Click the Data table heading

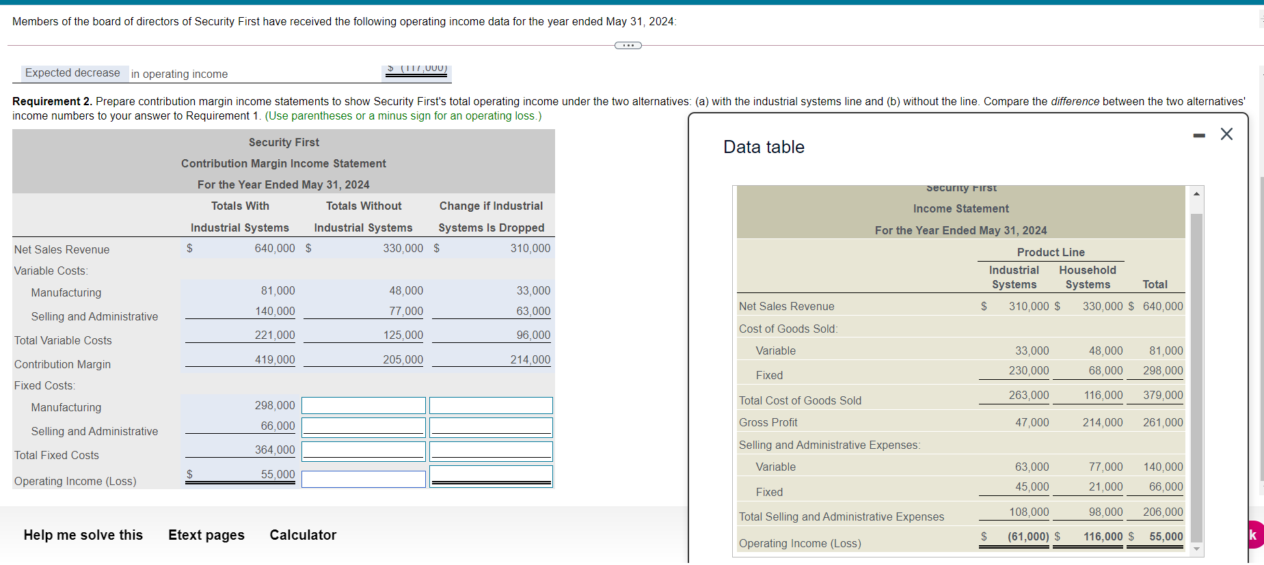pos(764,147)
